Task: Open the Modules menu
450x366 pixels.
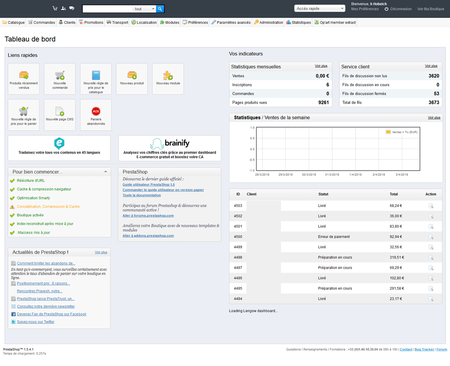Action: click(170, 22)
